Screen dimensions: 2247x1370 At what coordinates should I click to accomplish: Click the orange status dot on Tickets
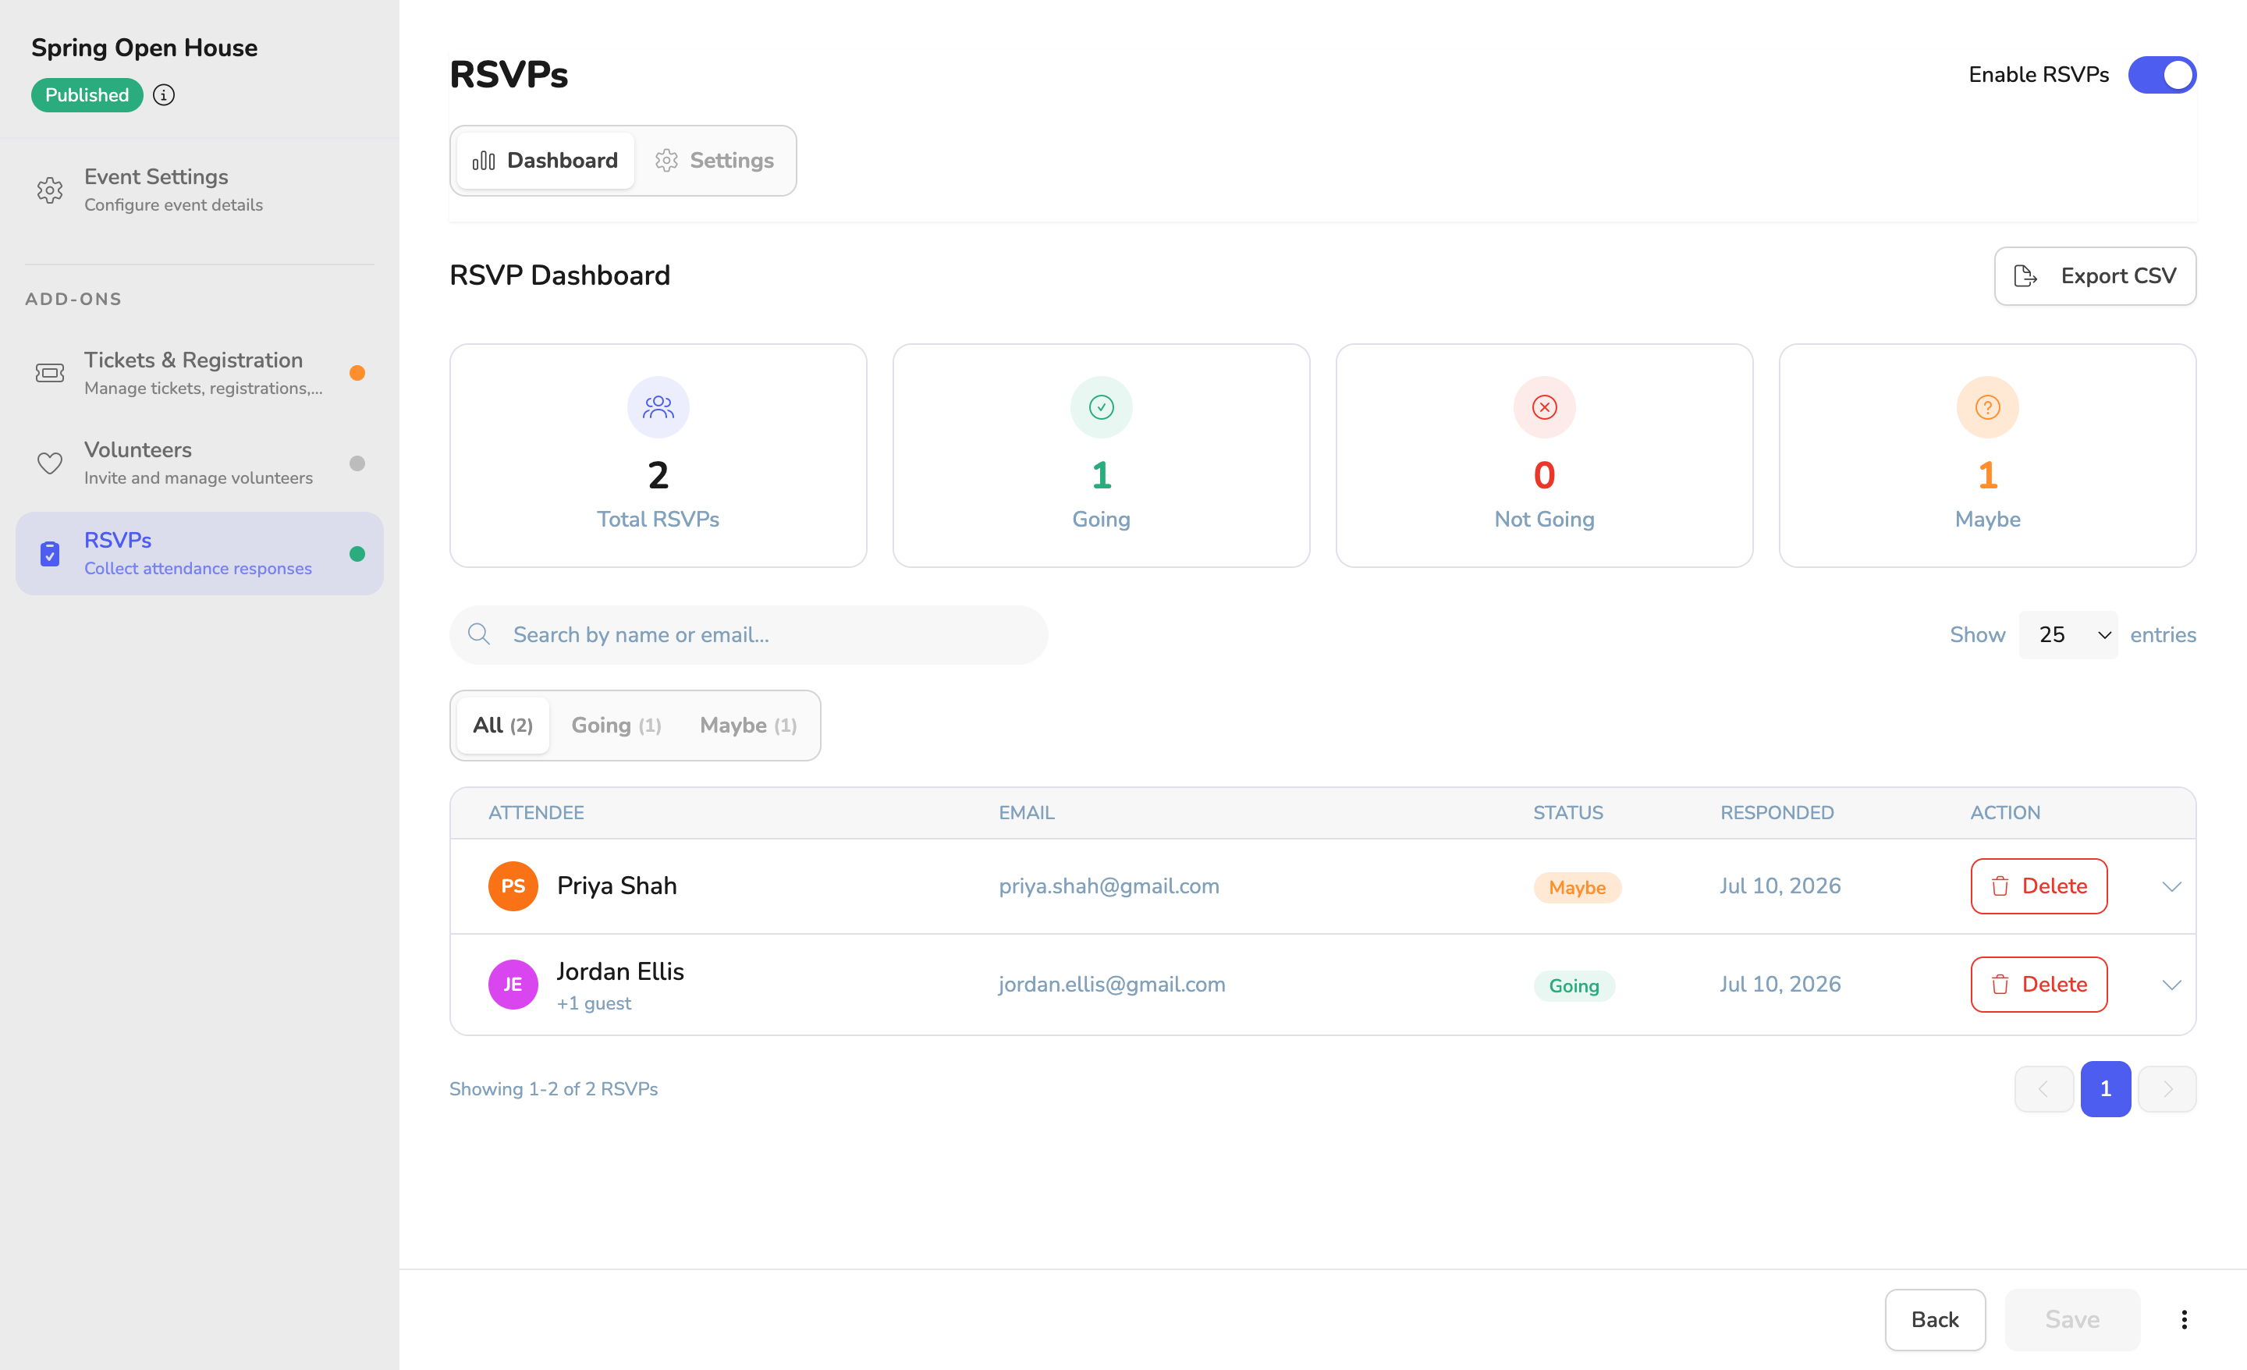(357, 372)
